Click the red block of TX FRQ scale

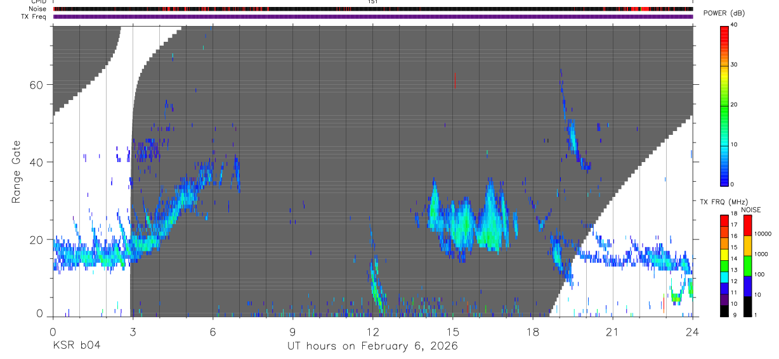click(x=724, y=220)
